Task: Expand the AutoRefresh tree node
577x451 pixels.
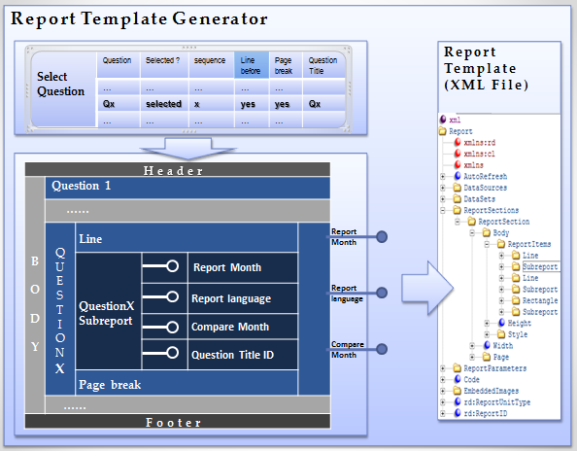Action: pyautogui.click(x=443, y=176)
